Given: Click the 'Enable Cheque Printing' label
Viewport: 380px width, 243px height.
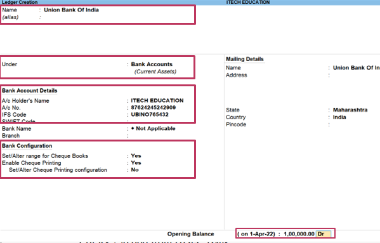Looking at the screenshot, I should click(x=31, y=163).
